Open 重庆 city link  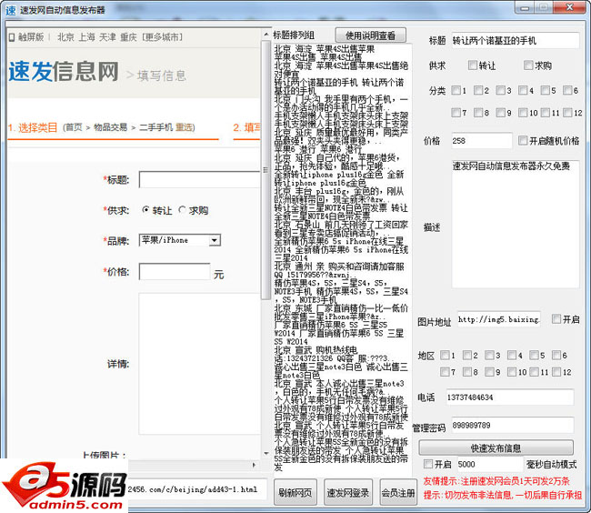tap(128, 37)
